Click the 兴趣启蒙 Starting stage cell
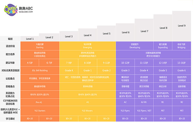Image resolution: width=193 pixels, height=128 pixels. (40, 46)
